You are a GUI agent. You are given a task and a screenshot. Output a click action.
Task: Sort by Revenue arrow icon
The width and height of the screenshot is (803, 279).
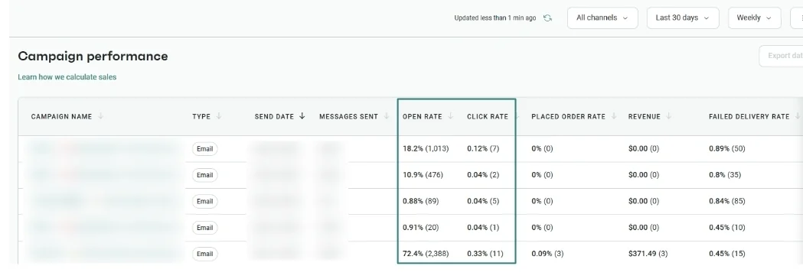click(669, 116)
